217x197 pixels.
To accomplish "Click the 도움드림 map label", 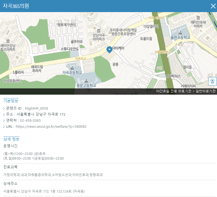I will point(146,38).
